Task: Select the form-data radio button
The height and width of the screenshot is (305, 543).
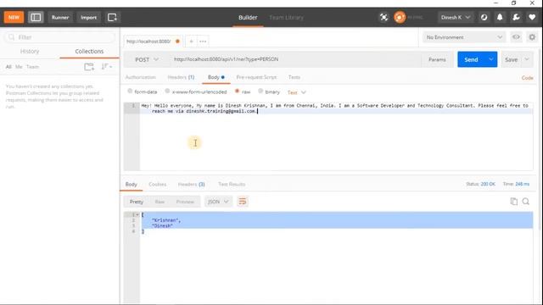Action: click(130, 91)
